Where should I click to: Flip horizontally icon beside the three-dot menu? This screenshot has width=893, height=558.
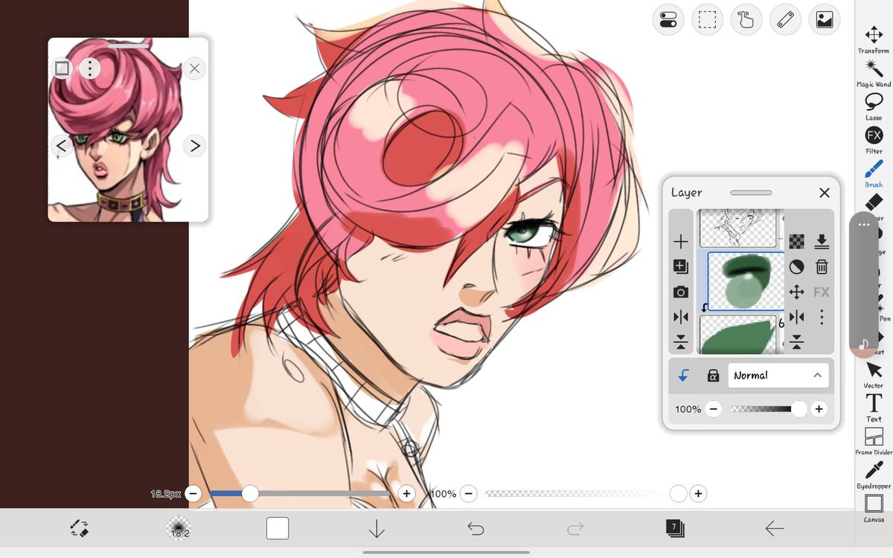point(797,318)
